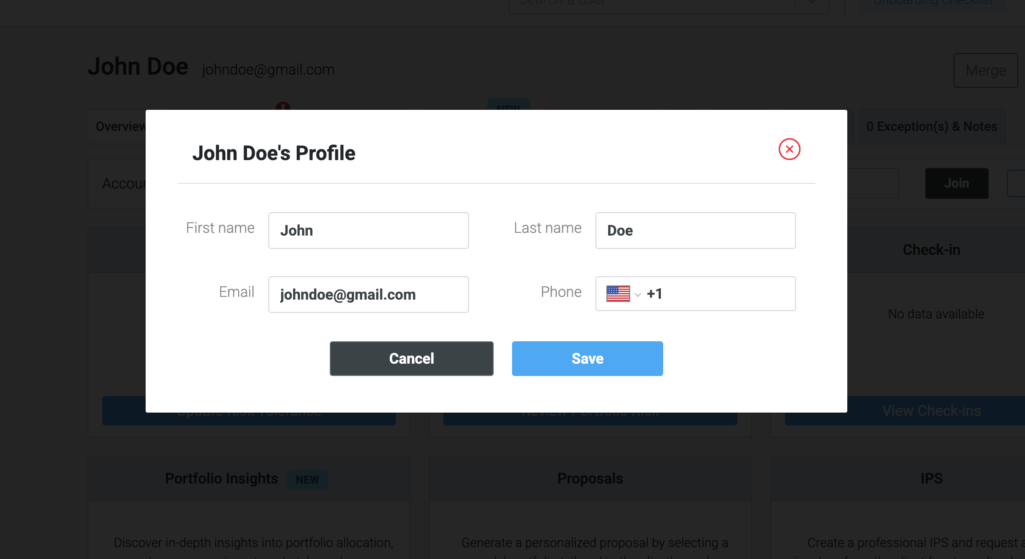Click the Portfolio Insights heading
The width and height of the screenshot is (1025, 559).
click(x=221, y=478)
